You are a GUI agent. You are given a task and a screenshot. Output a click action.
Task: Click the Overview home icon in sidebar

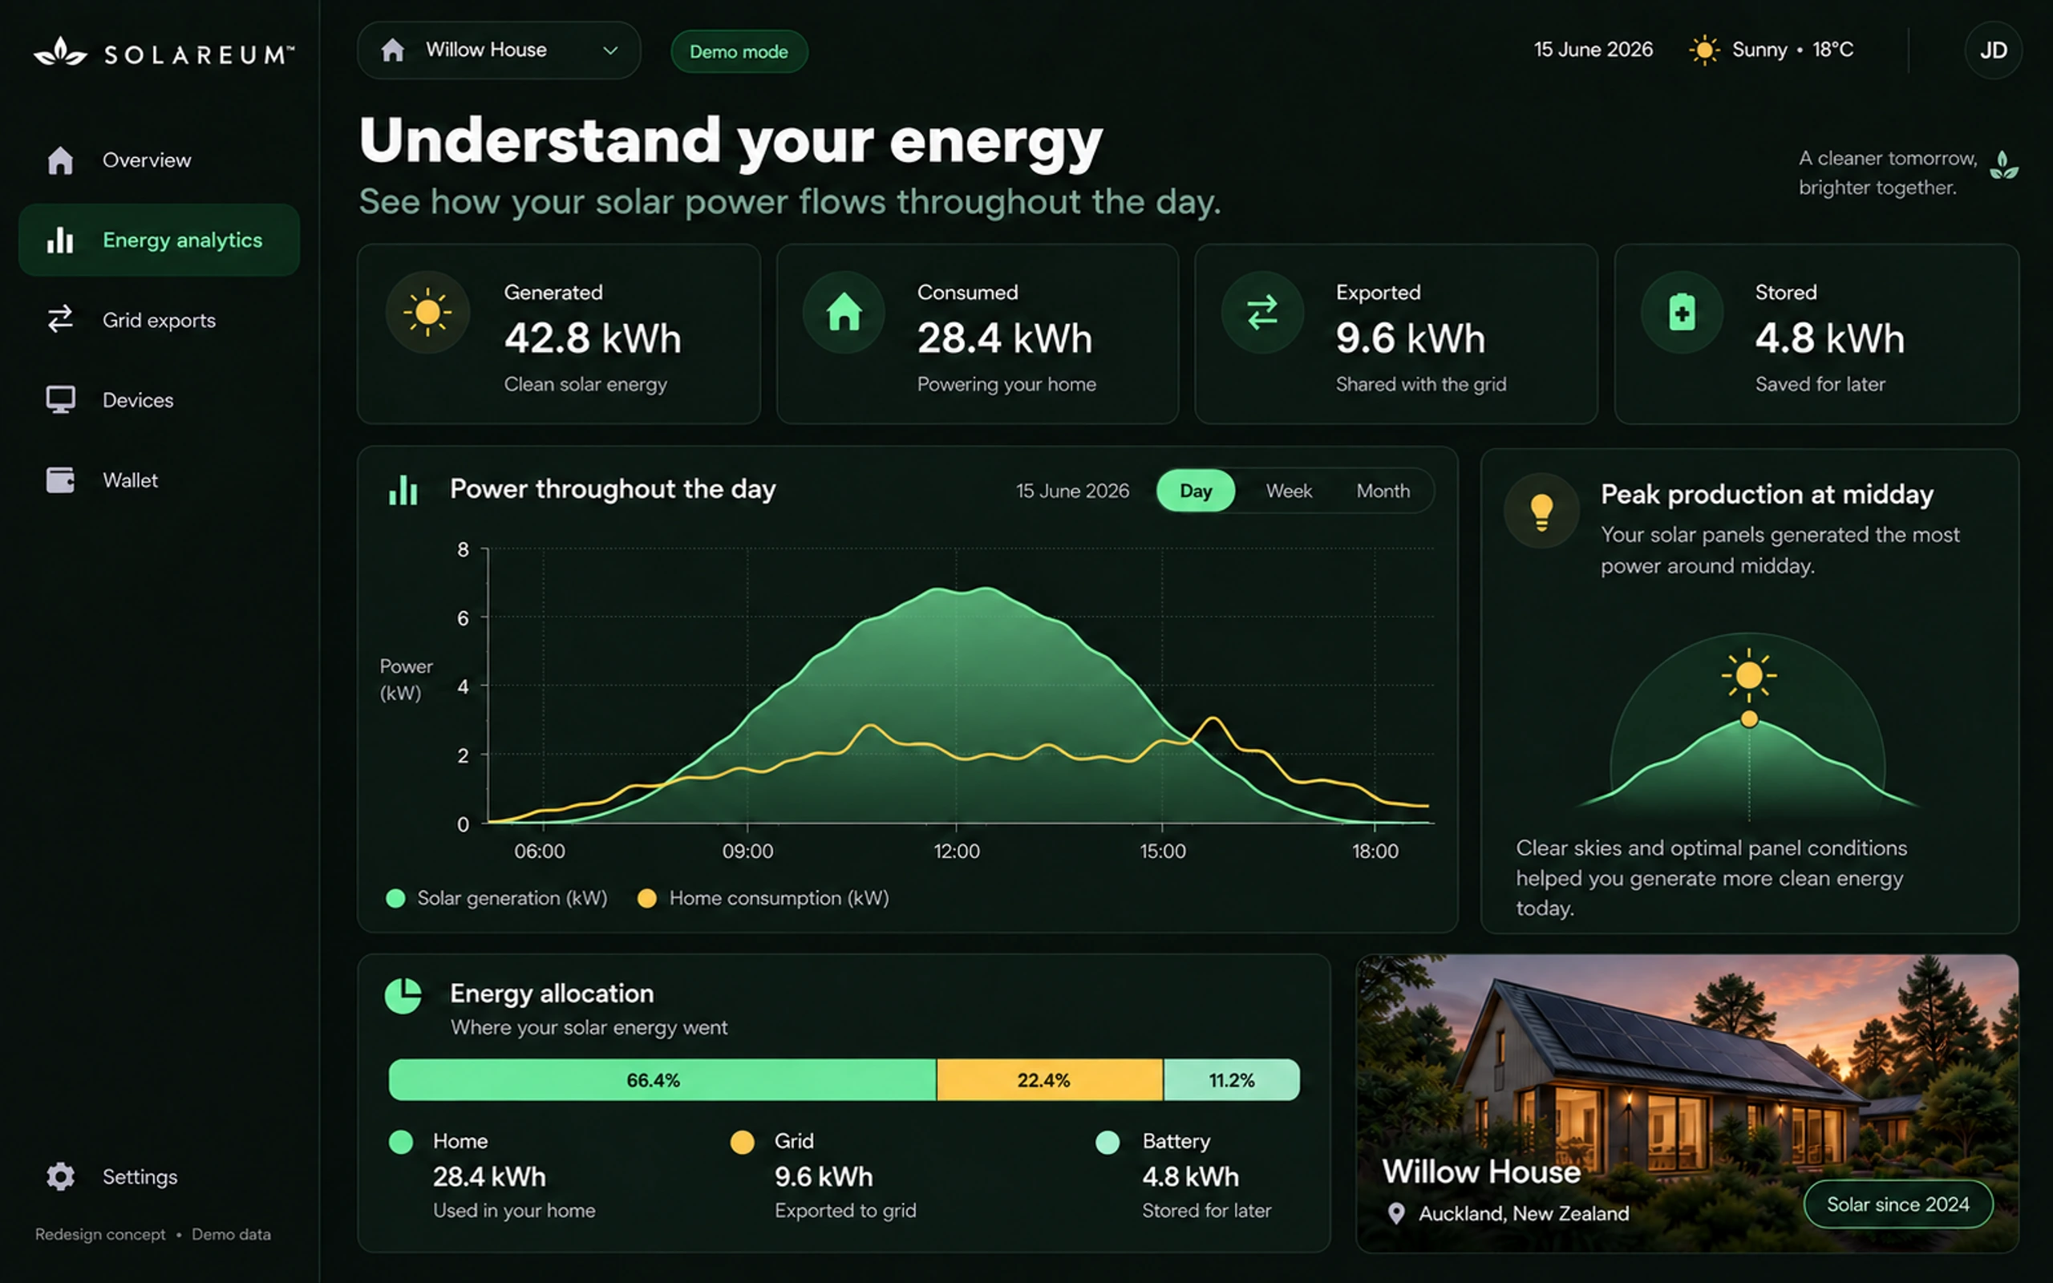(60, 160)
